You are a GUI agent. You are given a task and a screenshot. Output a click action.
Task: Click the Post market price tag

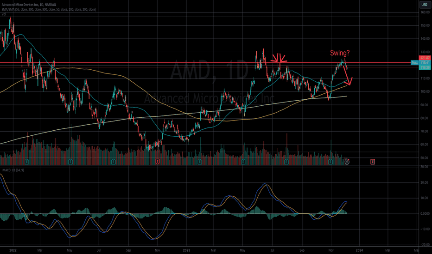tap(414, 63)
